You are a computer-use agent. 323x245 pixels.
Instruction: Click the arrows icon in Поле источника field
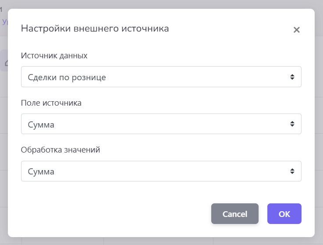[292, 124]
